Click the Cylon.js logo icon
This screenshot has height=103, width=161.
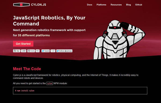coord(21,5)
